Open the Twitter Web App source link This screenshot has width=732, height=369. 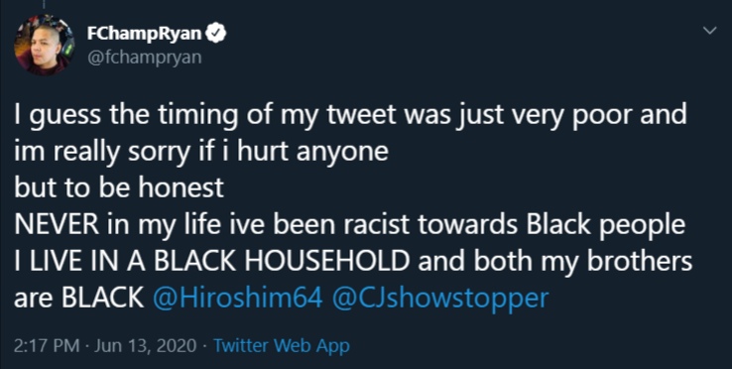point(282,346)
